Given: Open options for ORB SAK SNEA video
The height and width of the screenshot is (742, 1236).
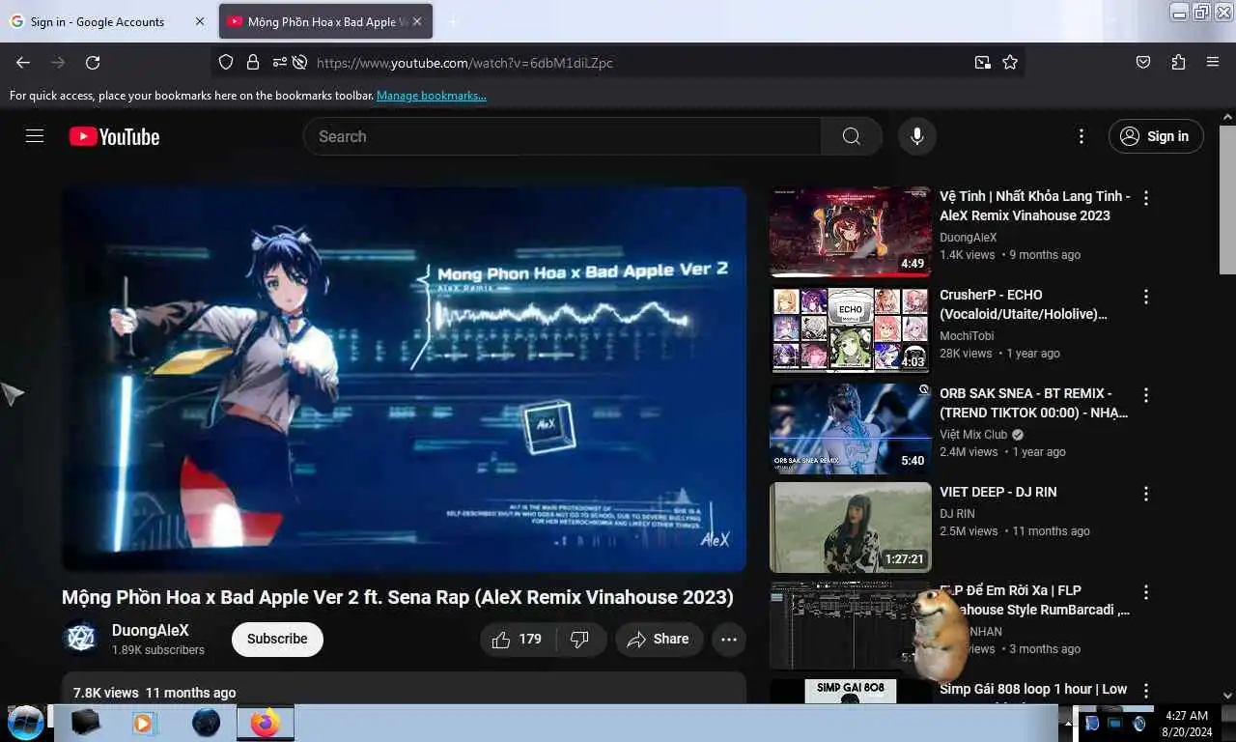Looking at the screenshot, I should (x=1146, y=394).
